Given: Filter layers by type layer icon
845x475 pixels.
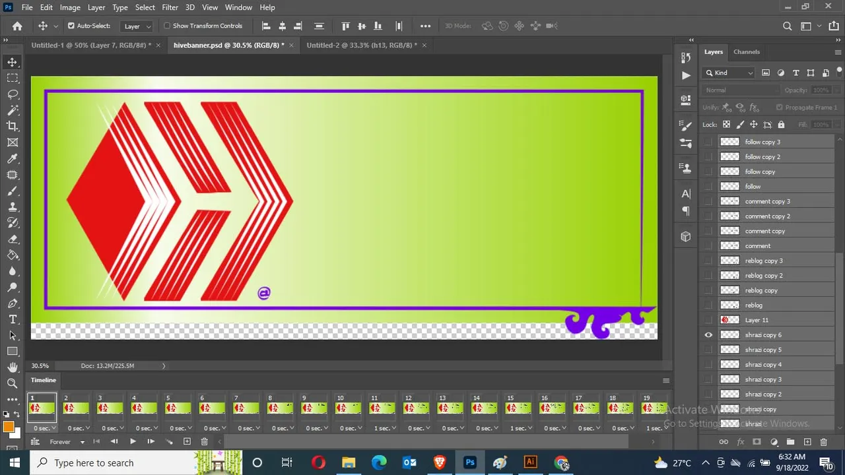Looking at the screenshot, I should 795,73.
